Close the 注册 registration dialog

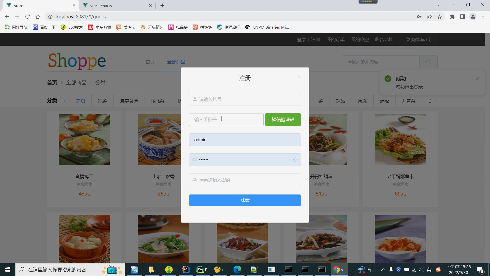300,77
